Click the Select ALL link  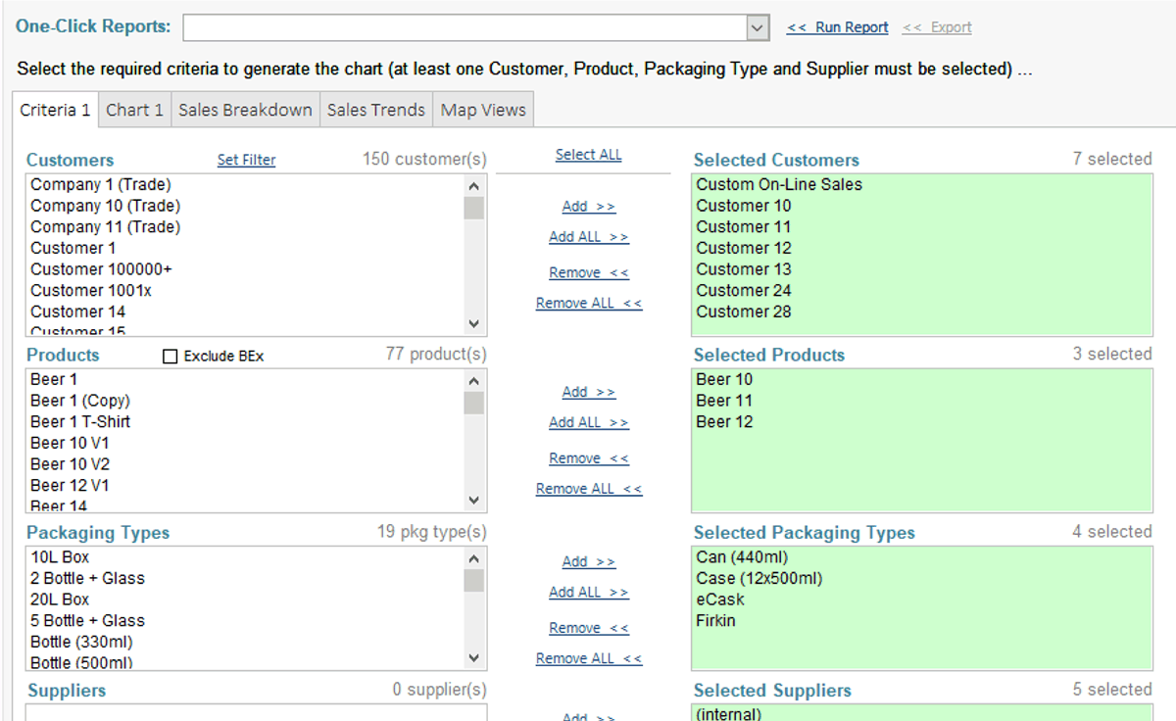(588, 155)
